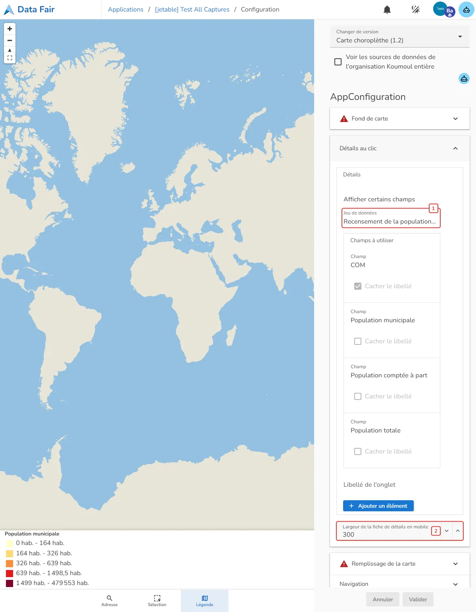Click the Data Fair logo
476x612 pixels.
point(29,10)
